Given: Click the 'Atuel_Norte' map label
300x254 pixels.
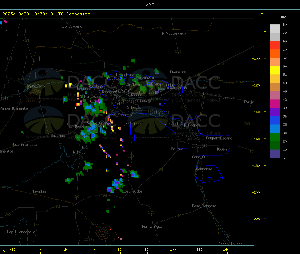Looking at the screenshot, I should pos(158,112).
